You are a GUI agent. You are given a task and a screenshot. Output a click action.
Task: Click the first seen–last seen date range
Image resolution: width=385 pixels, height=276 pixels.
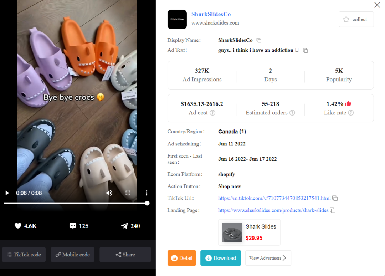[x=247, y=159]
